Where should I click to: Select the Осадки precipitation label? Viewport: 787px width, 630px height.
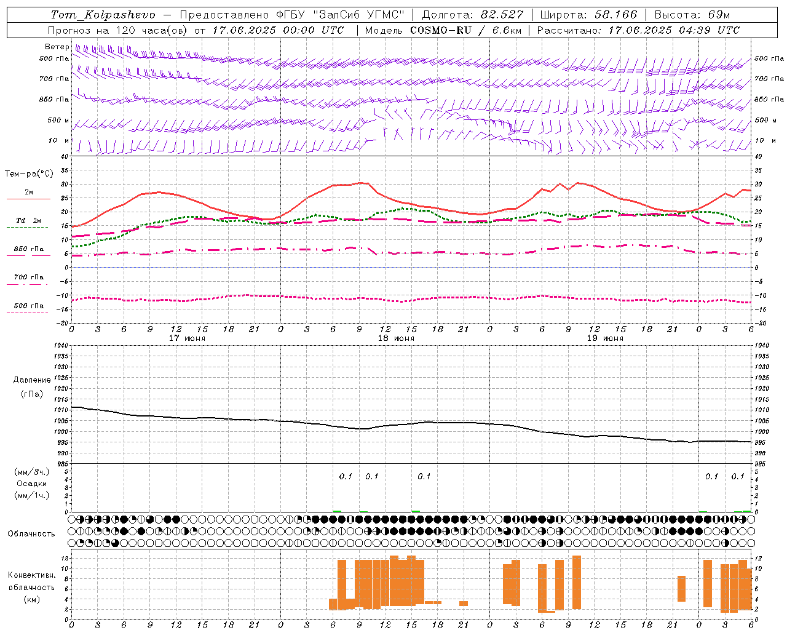click(x=31, y=484)
